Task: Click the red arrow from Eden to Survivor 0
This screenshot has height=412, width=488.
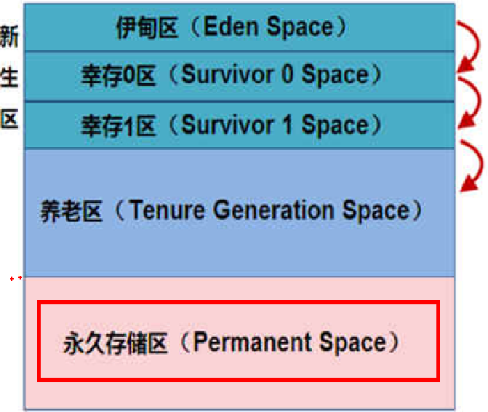Action: coord(468,46)
